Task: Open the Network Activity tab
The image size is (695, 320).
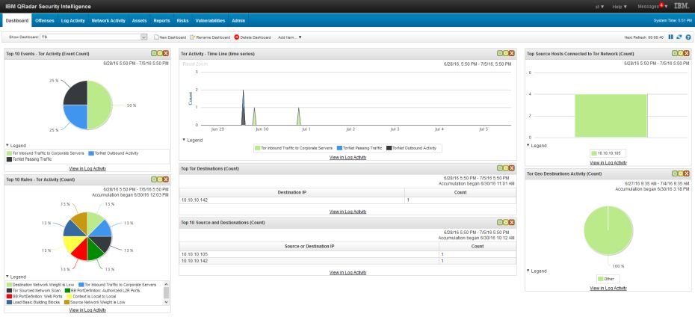Action: (x=108, y=20)
